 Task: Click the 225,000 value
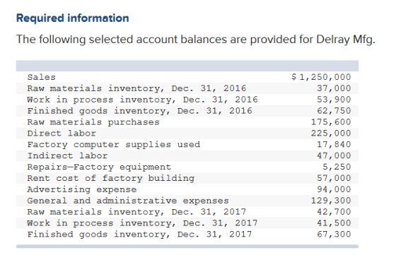(331, 133)
